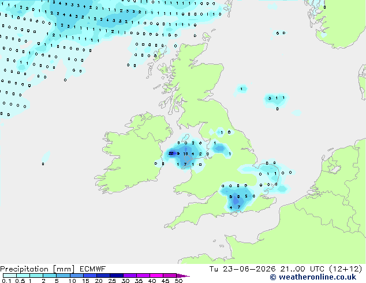Screen dimensions: 366x283
Task: Click the '22' precipitation value in Irish Sea
Action: pos(171,154)
